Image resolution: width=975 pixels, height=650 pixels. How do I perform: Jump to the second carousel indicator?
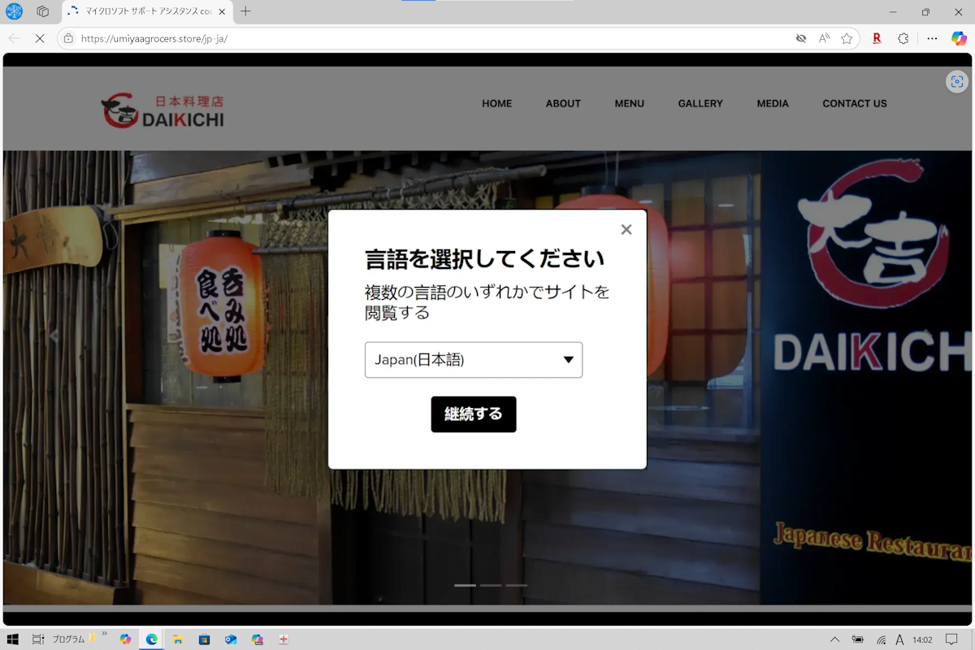coord(491,585)
